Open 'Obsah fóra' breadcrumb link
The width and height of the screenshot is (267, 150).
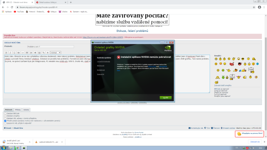click(18, 128)
